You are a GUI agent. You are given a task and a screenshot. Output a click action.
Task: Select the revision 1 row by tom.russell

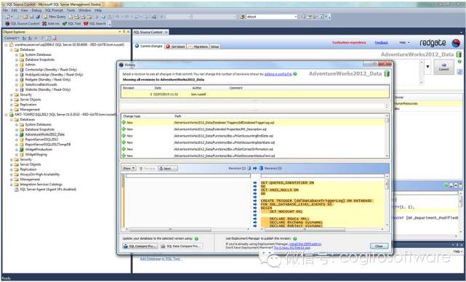pyautogui.click(x=255, y=94)
